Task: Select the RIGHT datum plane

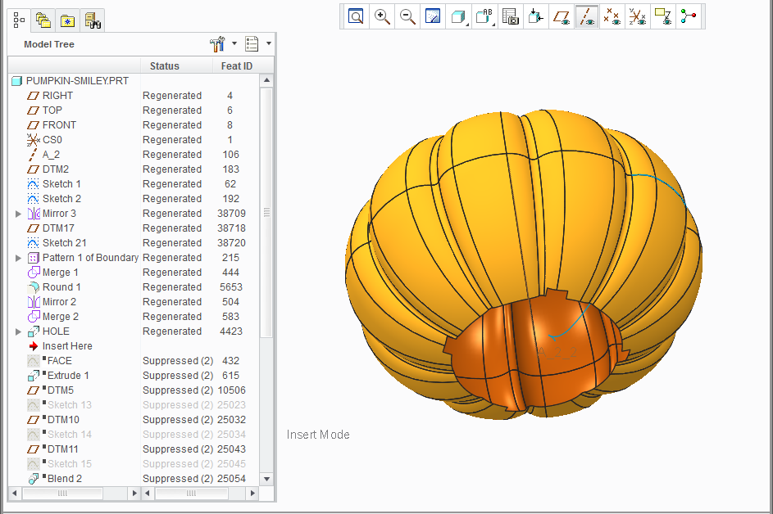Action: click(50, 96)
